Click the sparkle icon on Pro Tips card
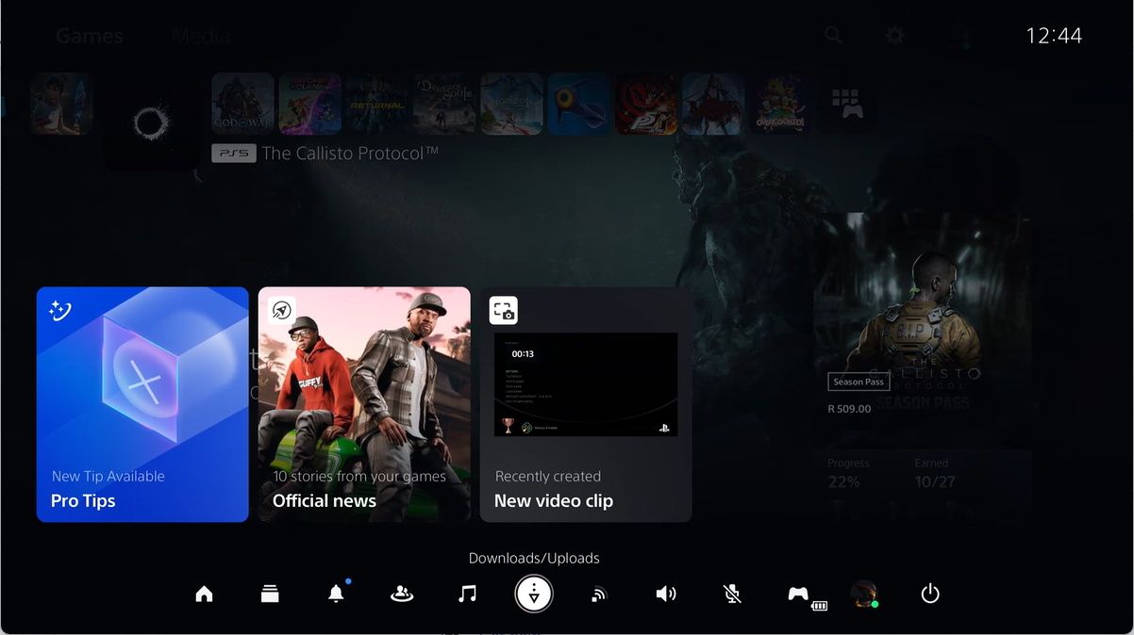 click(60, 310)
